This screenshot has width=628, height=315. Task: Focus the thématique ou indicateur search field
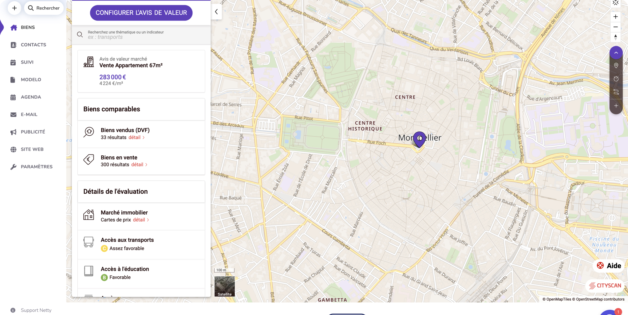pyautogui.click(x=141, y=35)
